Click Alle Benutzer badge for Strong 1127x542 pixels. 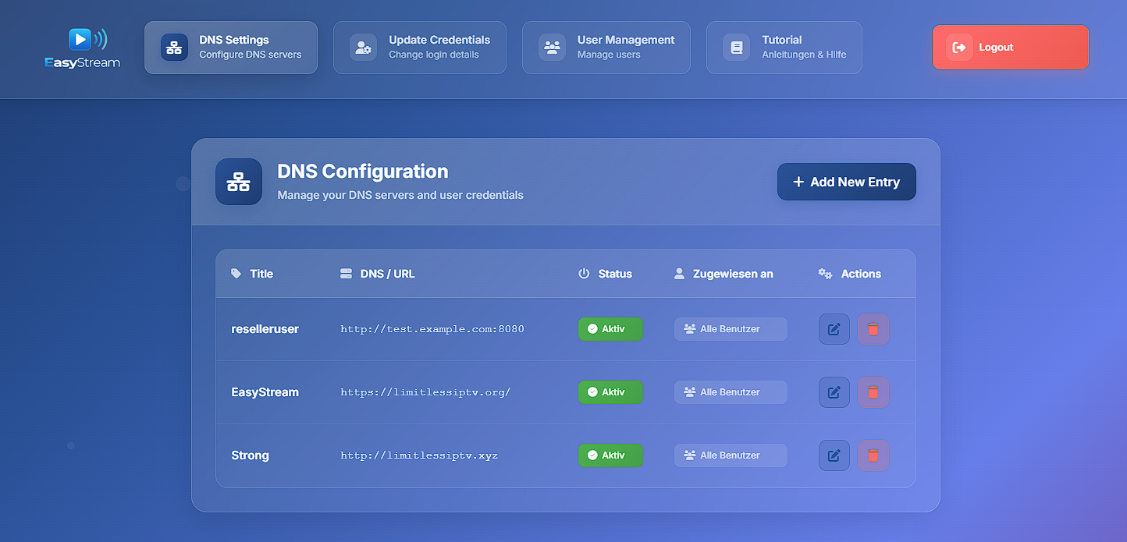(x=731, y=455)
